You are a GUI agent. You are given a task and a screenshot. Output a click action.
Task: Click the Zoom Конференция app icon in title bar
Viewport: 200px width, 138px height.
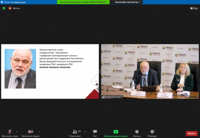(x=2, y=2)
